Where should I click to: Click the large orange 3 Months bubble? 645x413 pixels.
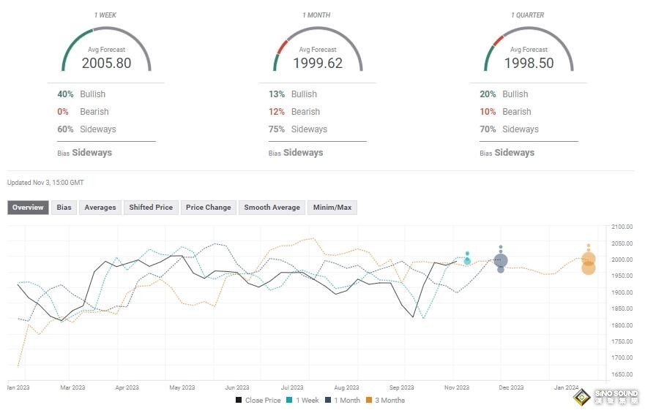point(589,259)
